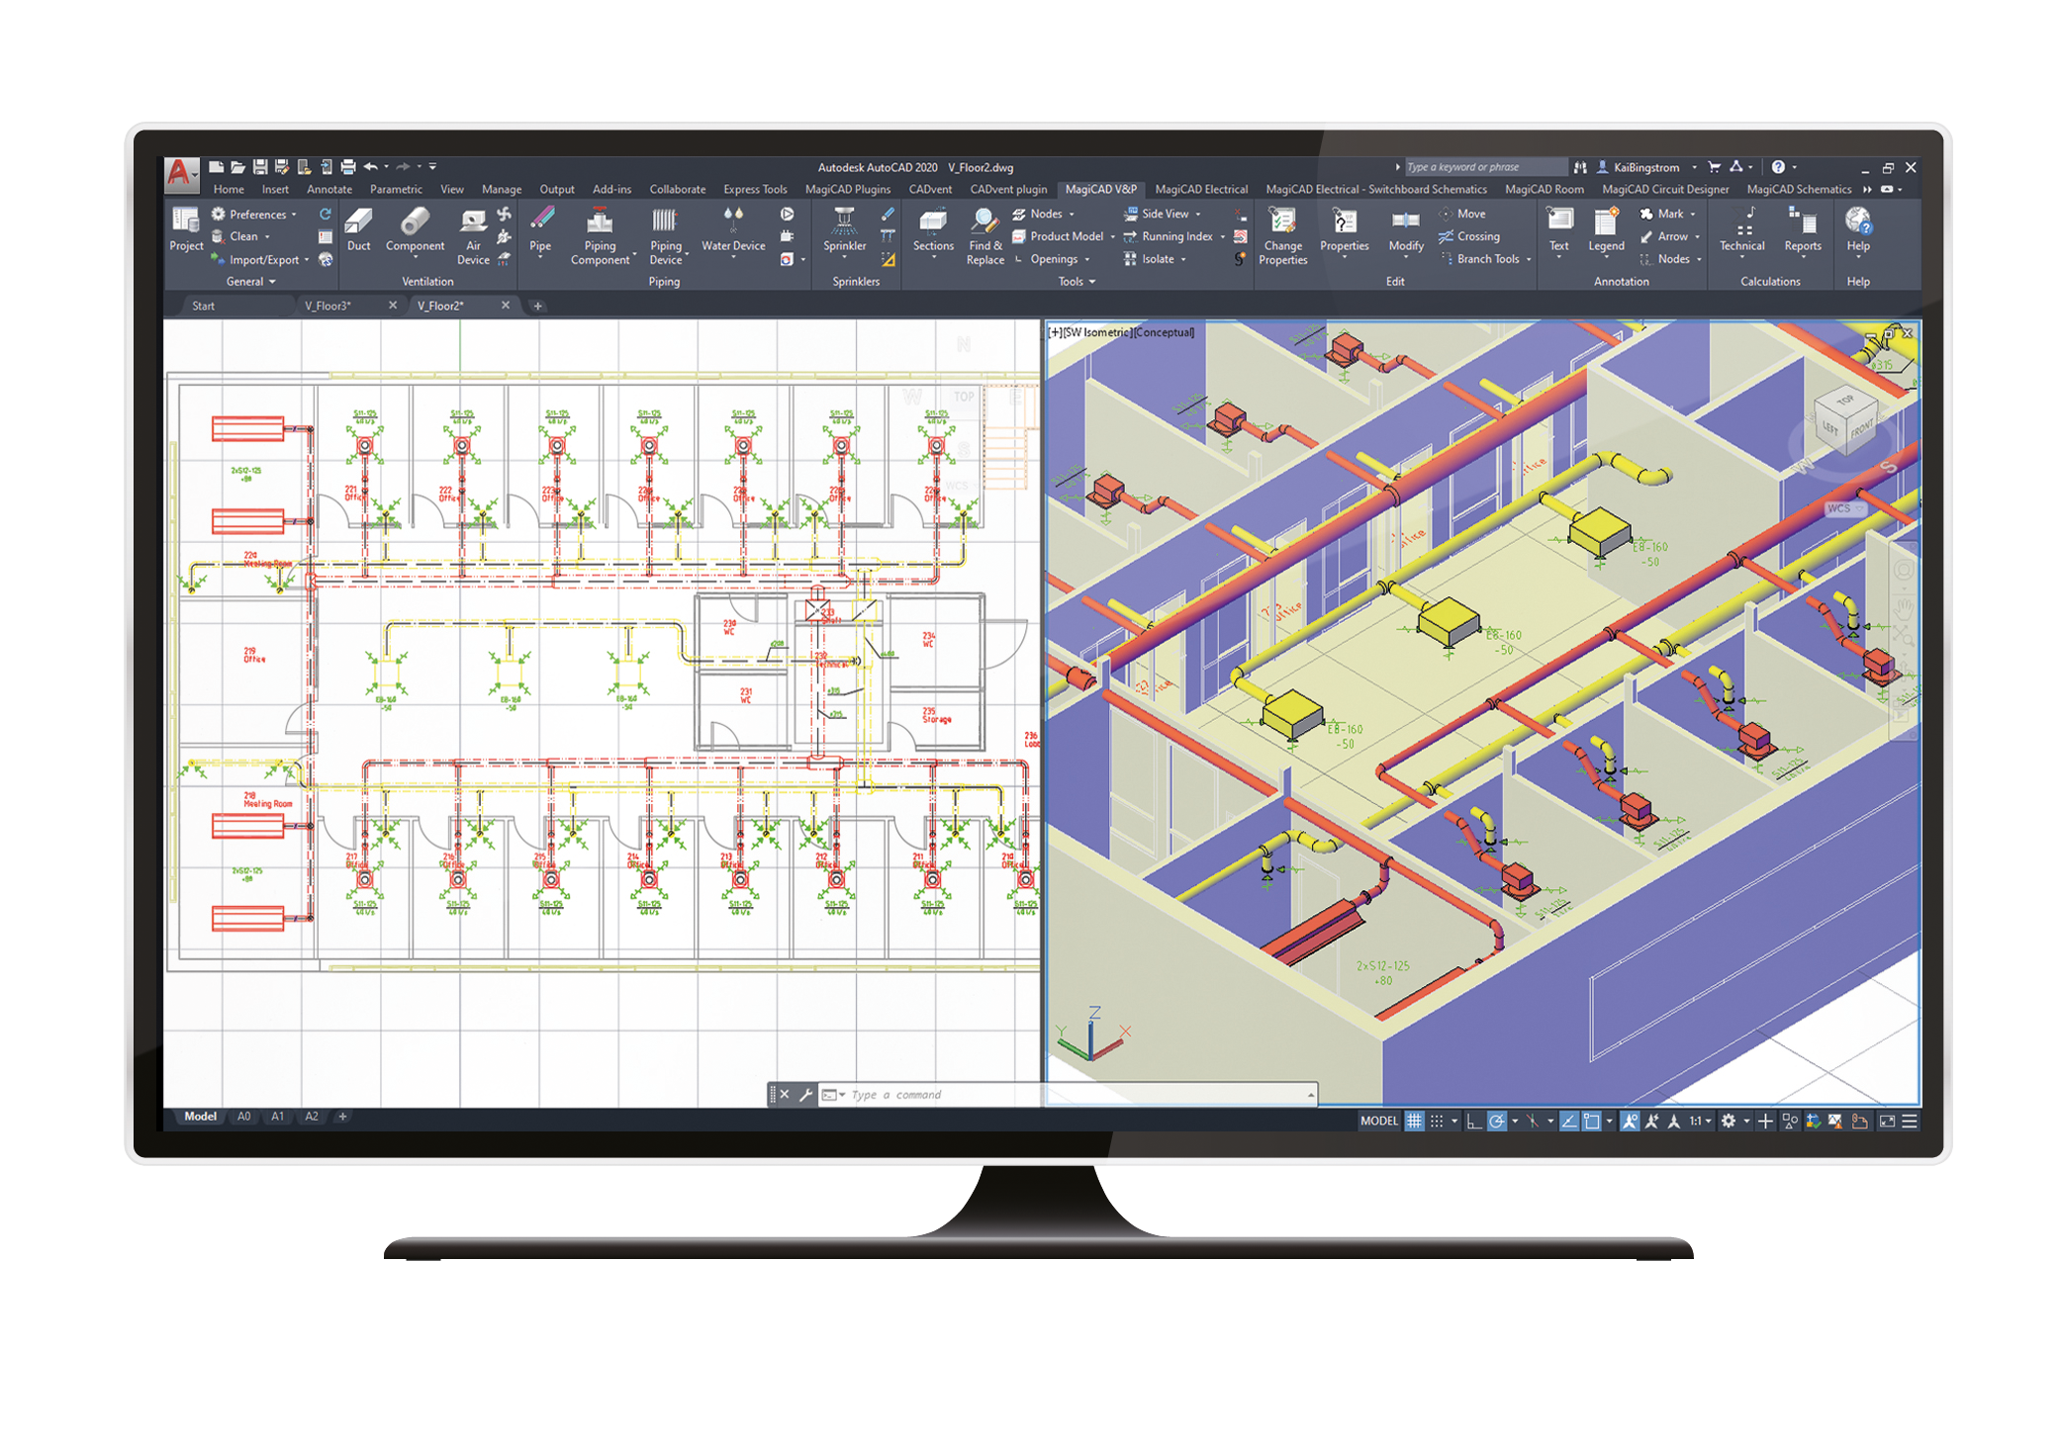Toggle polar tracking in status bar

click(x=1497, y=1121)
